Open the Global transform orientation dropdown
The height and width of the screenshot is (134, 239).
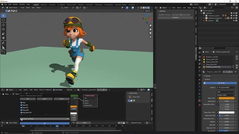(x=66, y=7)
